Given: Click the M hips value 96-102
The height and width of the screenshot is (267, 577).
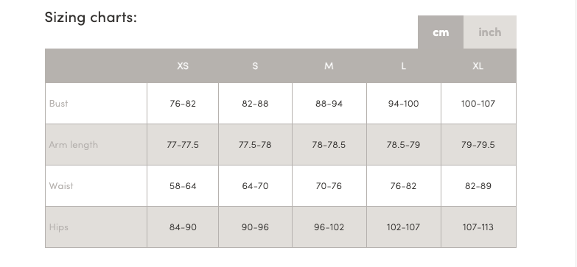Looking at the screenshot, I should [329, 227].
